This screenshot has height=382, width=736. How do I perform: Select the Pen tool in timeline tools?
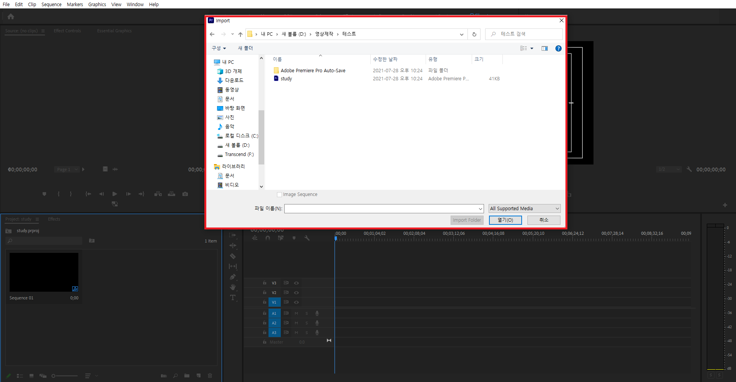point(233,277)
